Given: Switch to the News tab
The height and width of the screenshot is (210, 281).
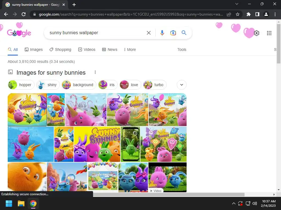Looking at the screenshot, I should pyautogui.click(x=110, y=49).
